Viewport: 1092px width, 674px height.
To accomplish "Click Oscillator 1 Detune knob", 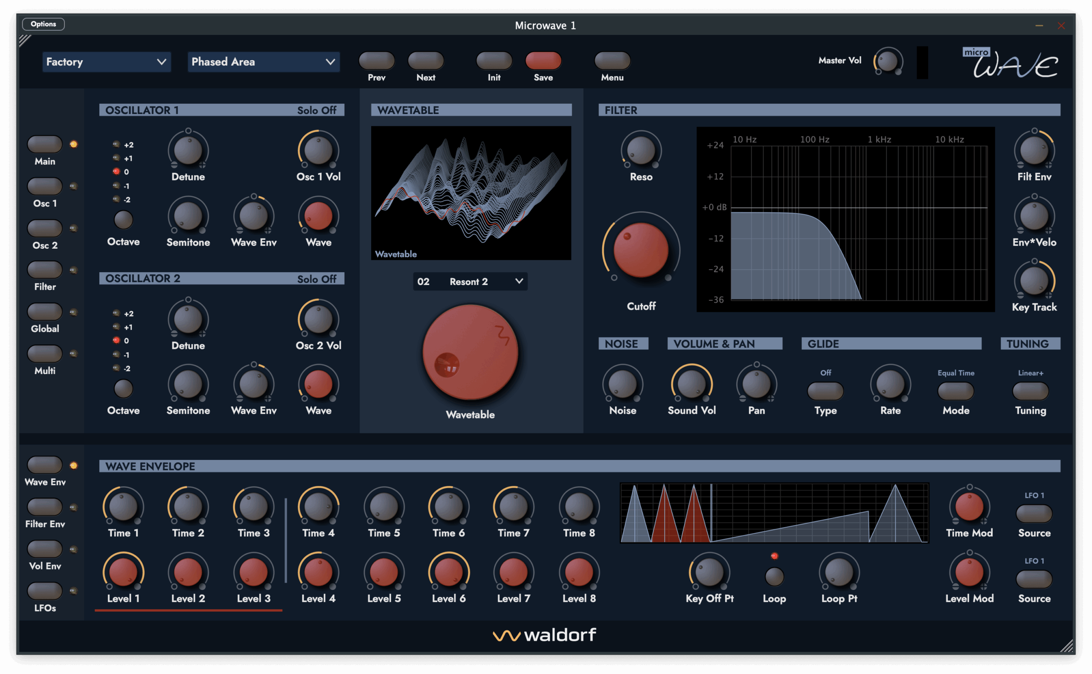I will (188, 150).
